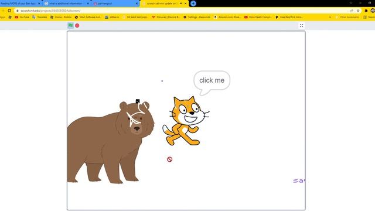
Task: Click the mute icon on the scratch tab
Action: click(x=181, y=4)
